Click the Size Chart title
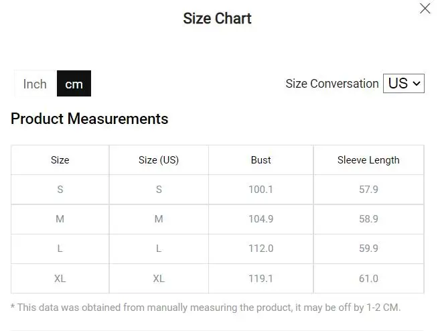The image size is (438, 331). coord(217,18)
